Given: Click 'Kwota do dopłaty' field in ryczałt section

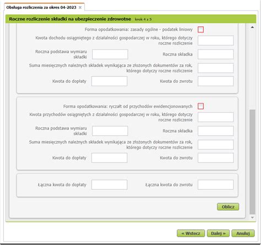Looking at the screenshot, I should click(110, 158).
